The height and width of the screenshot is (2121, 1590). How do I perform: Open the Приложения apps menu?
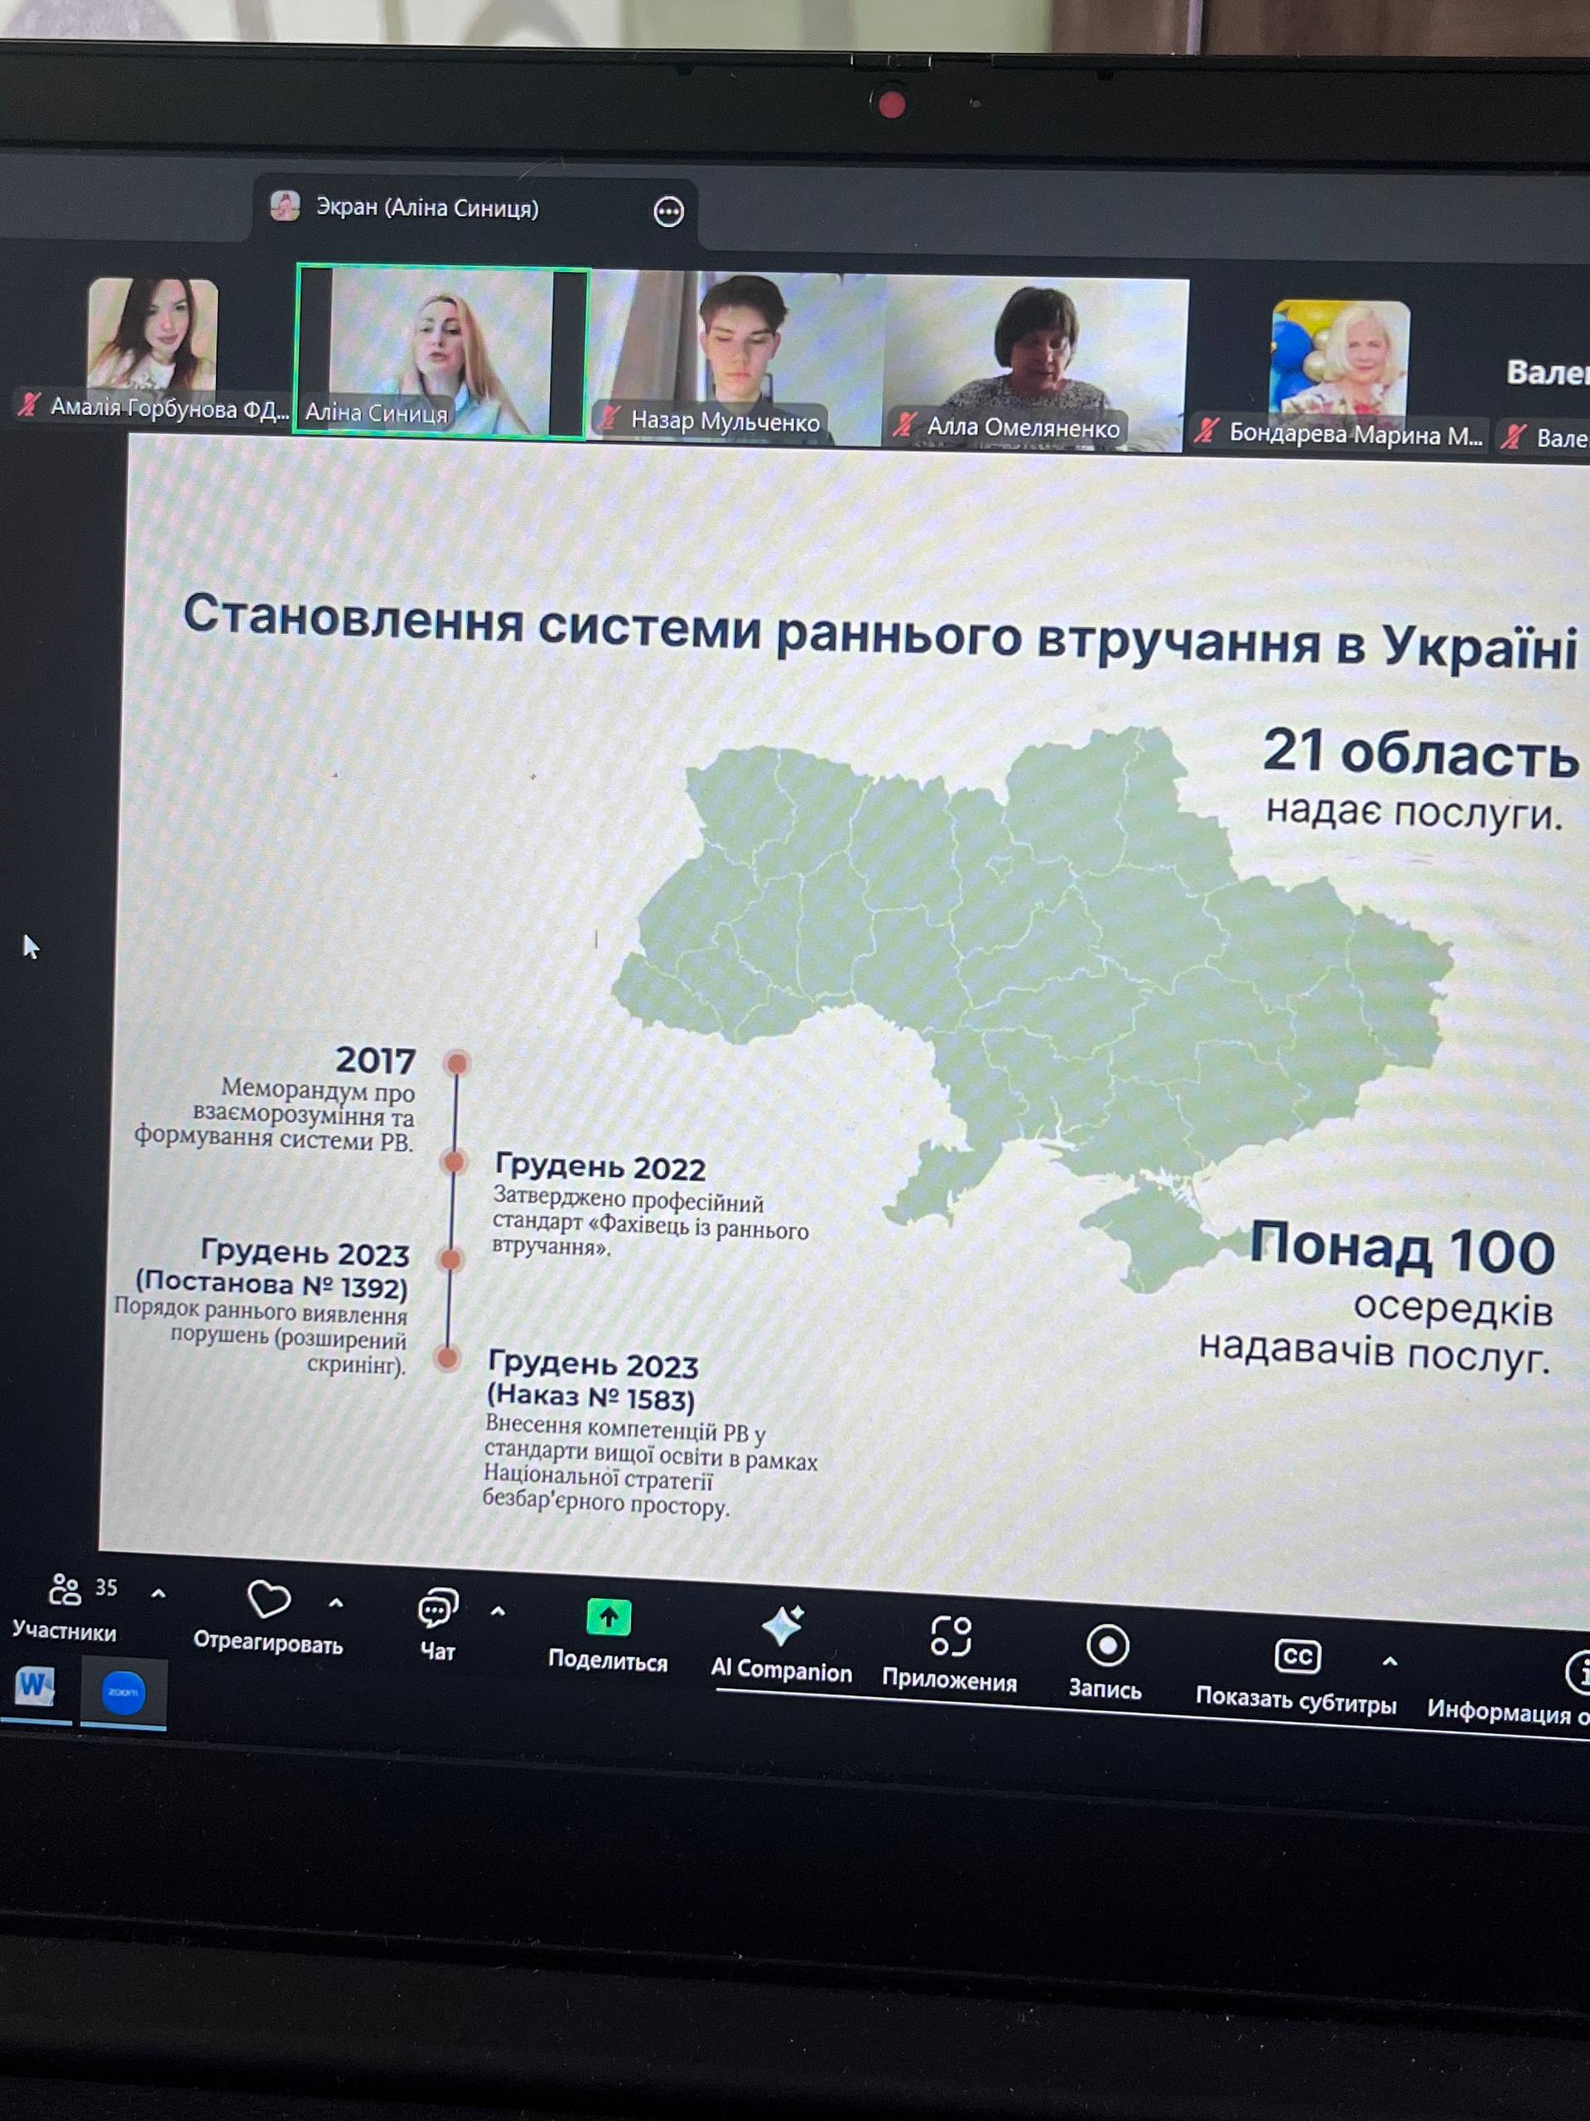click(x=950, y=1639)
